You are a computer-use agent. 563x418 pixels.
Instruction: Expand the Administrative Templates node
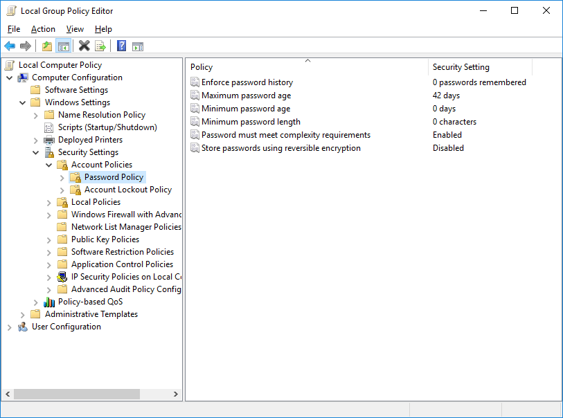(22, 313)
